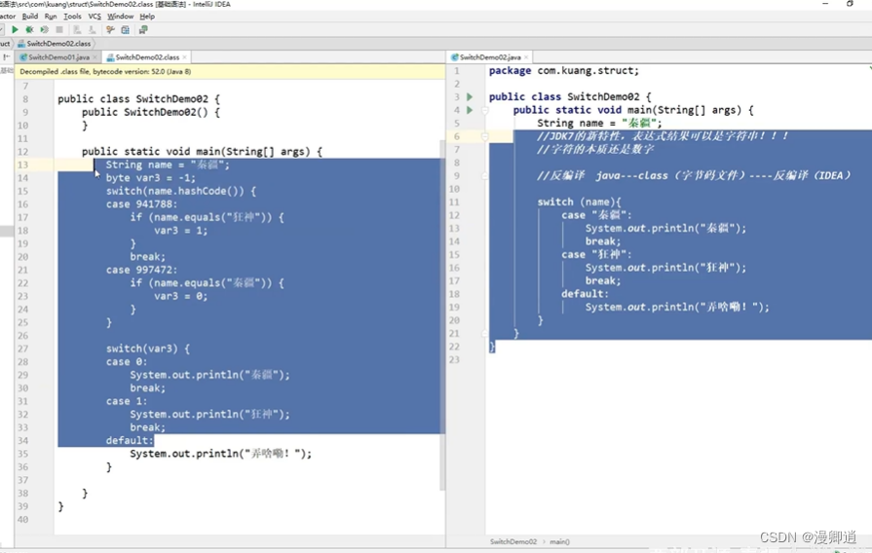This screenshot has height=553, width=872.
Task: Click 'switch(name.hashCode()) {' code line
Action: tap(181, 191)
